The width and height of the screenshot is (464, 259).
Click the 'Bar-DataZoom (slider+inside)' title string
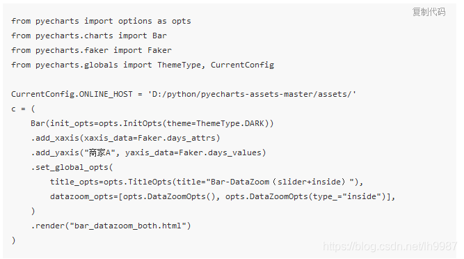[x=280, y=182]
